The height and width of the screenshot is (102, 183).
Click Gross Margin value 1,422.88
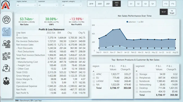coord(52,76)
